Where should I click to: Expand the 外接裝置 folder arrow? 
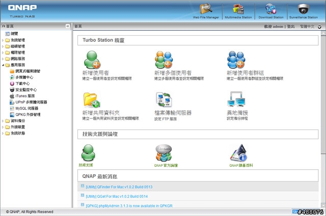[x=3, y=127]
